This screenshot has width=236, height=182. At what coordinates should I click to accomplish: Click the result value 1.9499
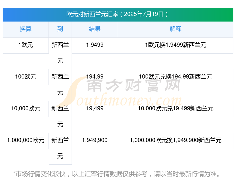[x=95, y=45]
